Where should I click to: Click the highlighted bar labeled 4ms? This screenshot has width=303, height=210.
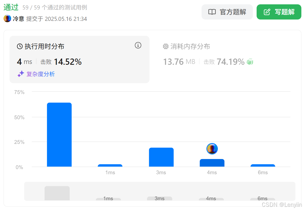[212, 163]
